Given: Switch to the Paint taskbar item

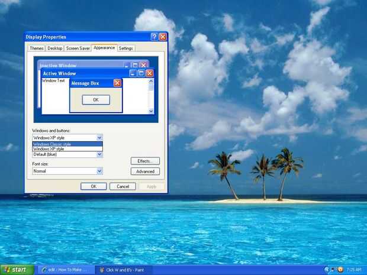Looking at the screenshot, I should click(x=124, y=270).
